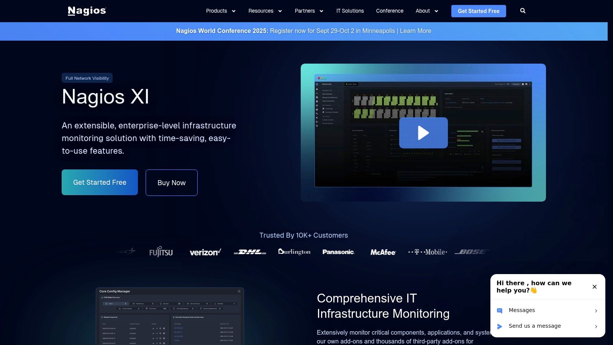
Task: Follow the Learn More conference banner link
Action: click(x=416, y=31)
